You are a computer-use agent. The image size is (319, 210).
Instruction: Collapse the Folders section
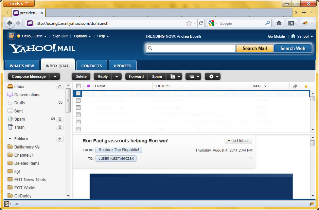coord(10,139)
